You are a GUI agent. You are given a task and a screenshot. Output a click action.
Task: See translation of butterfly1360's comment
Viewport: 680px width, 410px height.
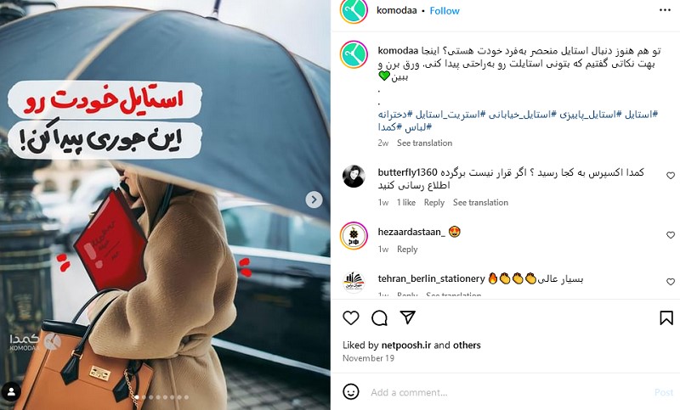(x=480, y=203)
